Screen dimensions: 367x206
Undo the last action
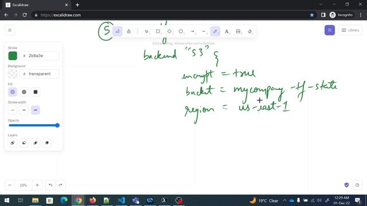(50, 185)
